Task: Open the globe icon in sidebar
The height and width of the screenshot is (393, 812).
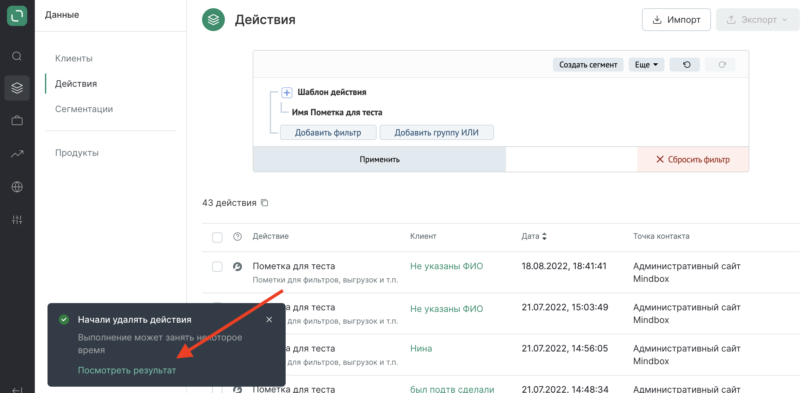Action: (x=17, y=187)
